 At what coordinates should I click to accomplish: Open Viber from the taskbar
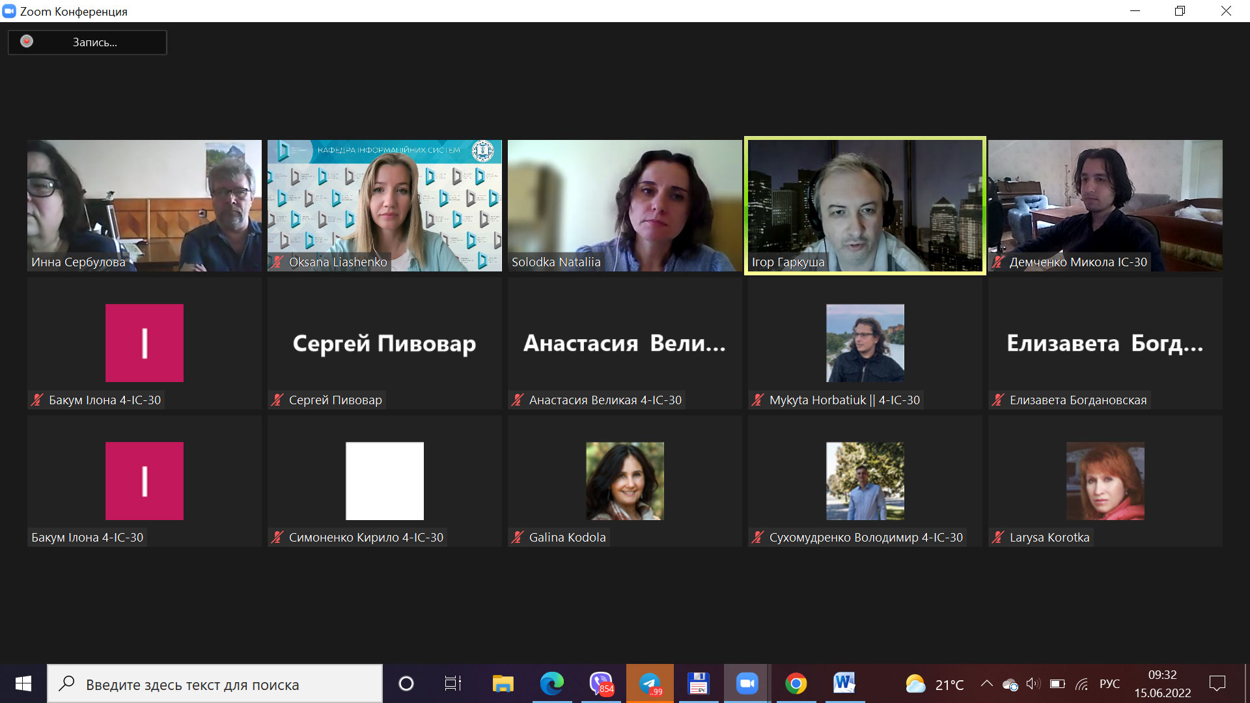(x=601, y=683)
